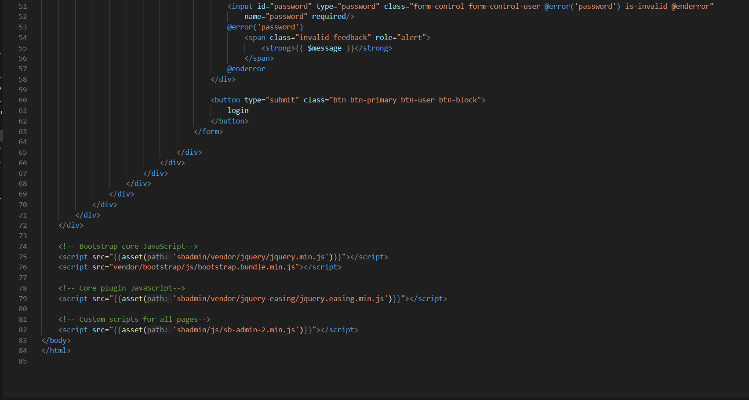Screen dimensions: 749x400
Task: Click the bootstrap.bundle.min.js script source
Action: pyautogui.click(x=204, y=267)
